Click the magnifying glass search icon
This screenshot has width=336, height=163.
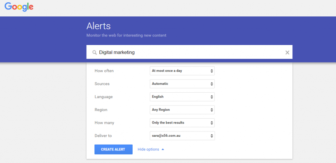(94, 53)
